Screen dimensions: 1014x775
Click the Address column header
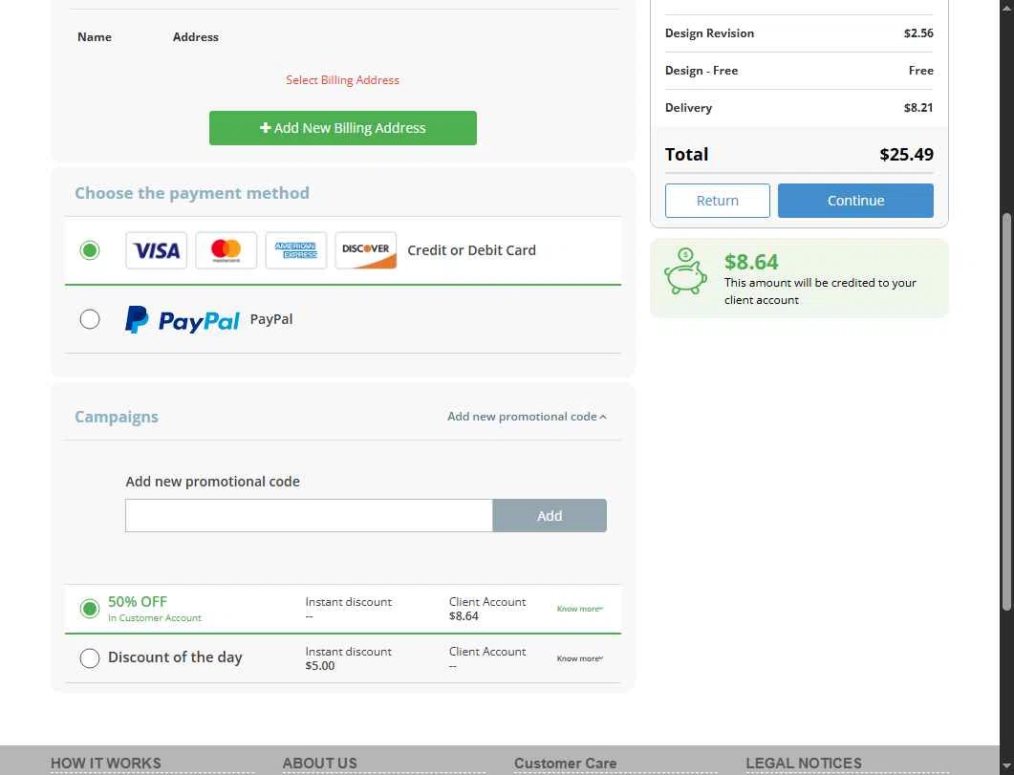pyautogui.click(x=195, y=37)
